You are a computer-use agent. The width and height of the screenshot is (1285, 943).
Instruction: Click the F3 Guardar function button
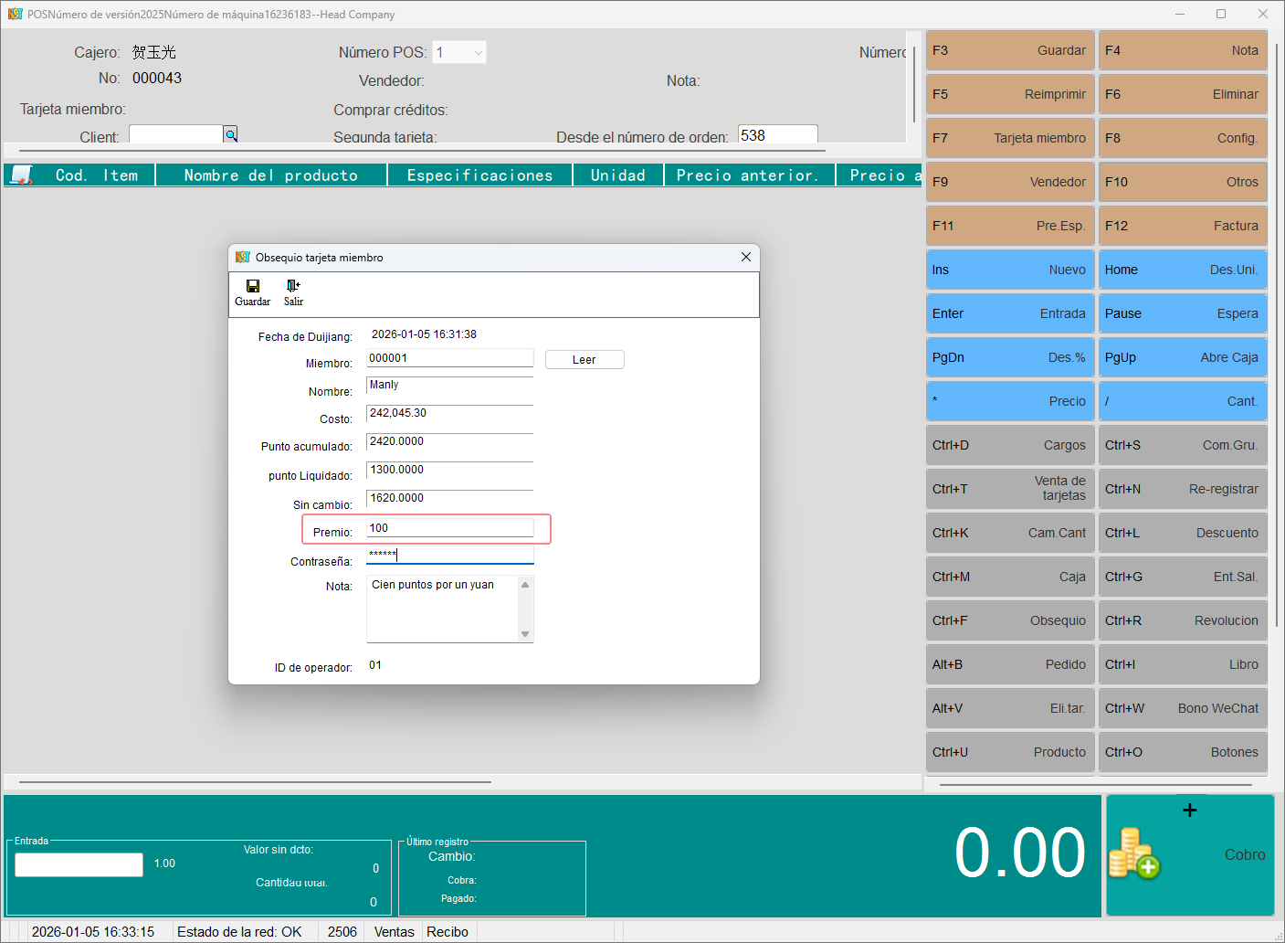(1009, 50)
